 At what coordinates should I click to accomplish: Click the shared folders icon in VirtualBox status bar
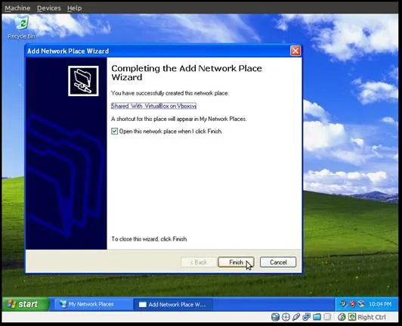[x=317, y=317]
